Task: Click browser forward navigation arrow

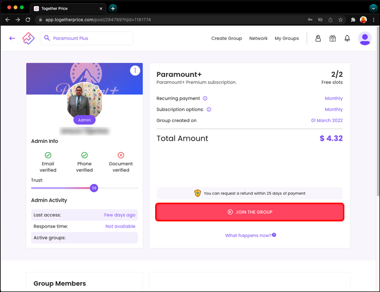Action: pos(18,20)
